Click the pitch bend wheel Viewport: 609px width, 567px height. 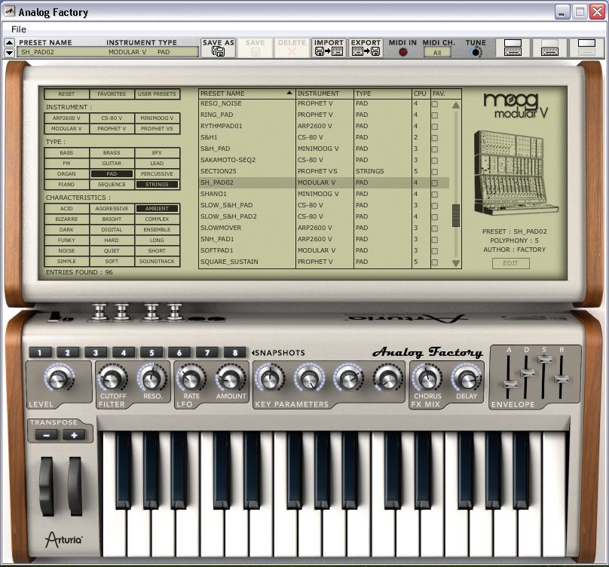[x=47, y=486]
